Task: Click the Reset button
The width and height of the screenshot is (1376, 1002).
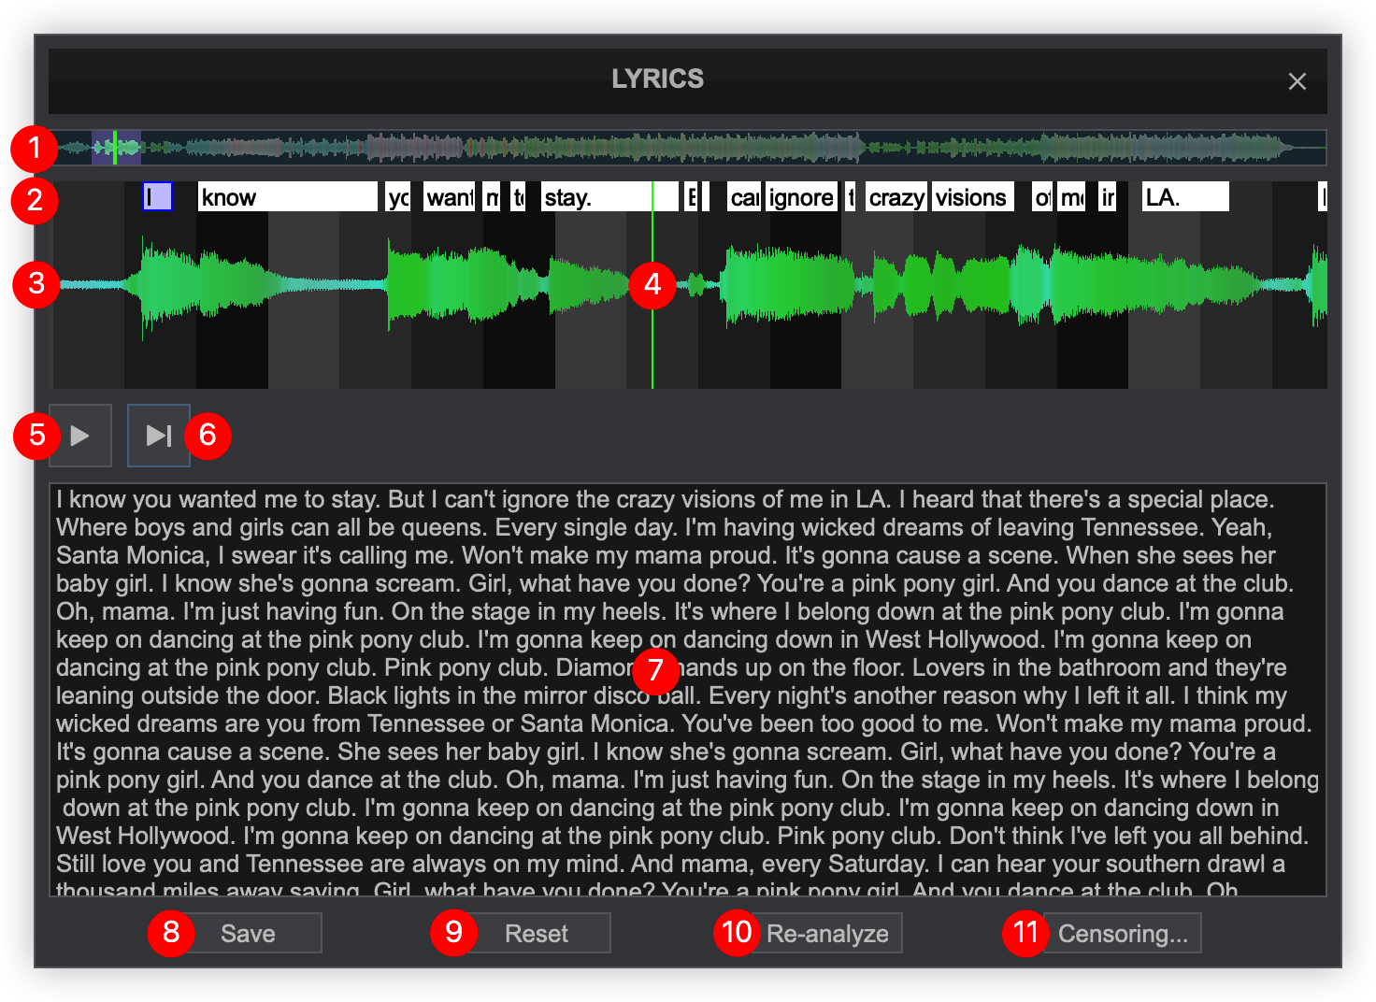Action: click(537, 934)
